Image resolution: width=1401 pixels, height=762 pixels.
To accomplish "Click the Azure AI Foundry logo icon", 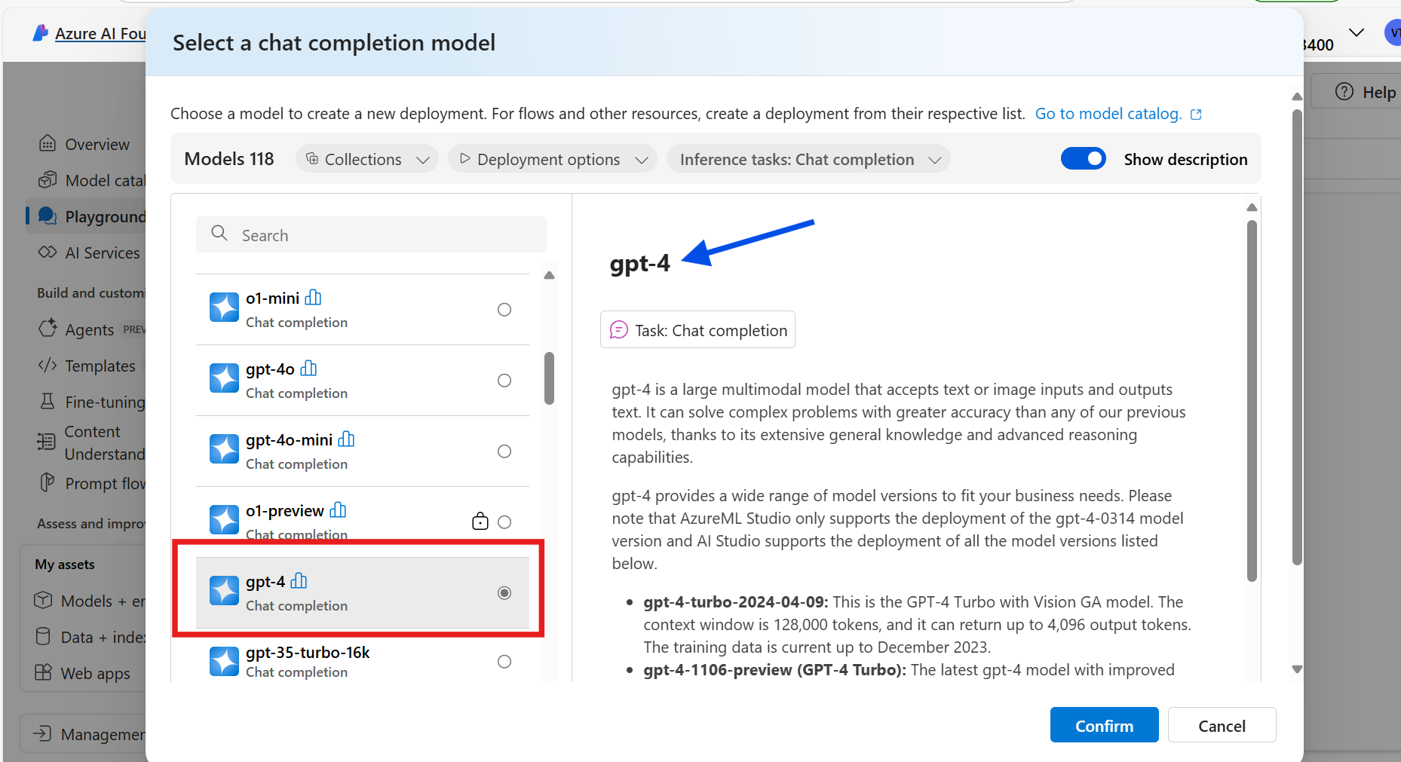I will coord(41,33).
